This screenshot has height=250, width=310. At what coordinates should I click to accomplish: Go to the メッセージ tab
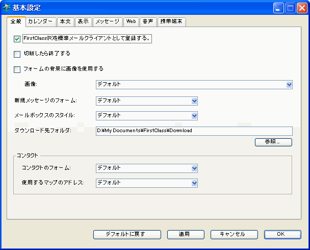point(107,21)
